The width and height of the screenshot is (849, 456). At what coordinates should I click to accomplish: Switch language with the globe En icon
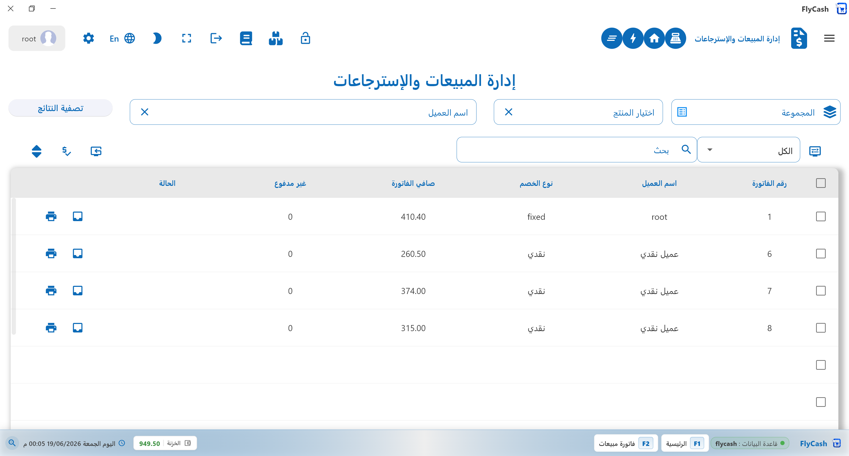(122, 38)
